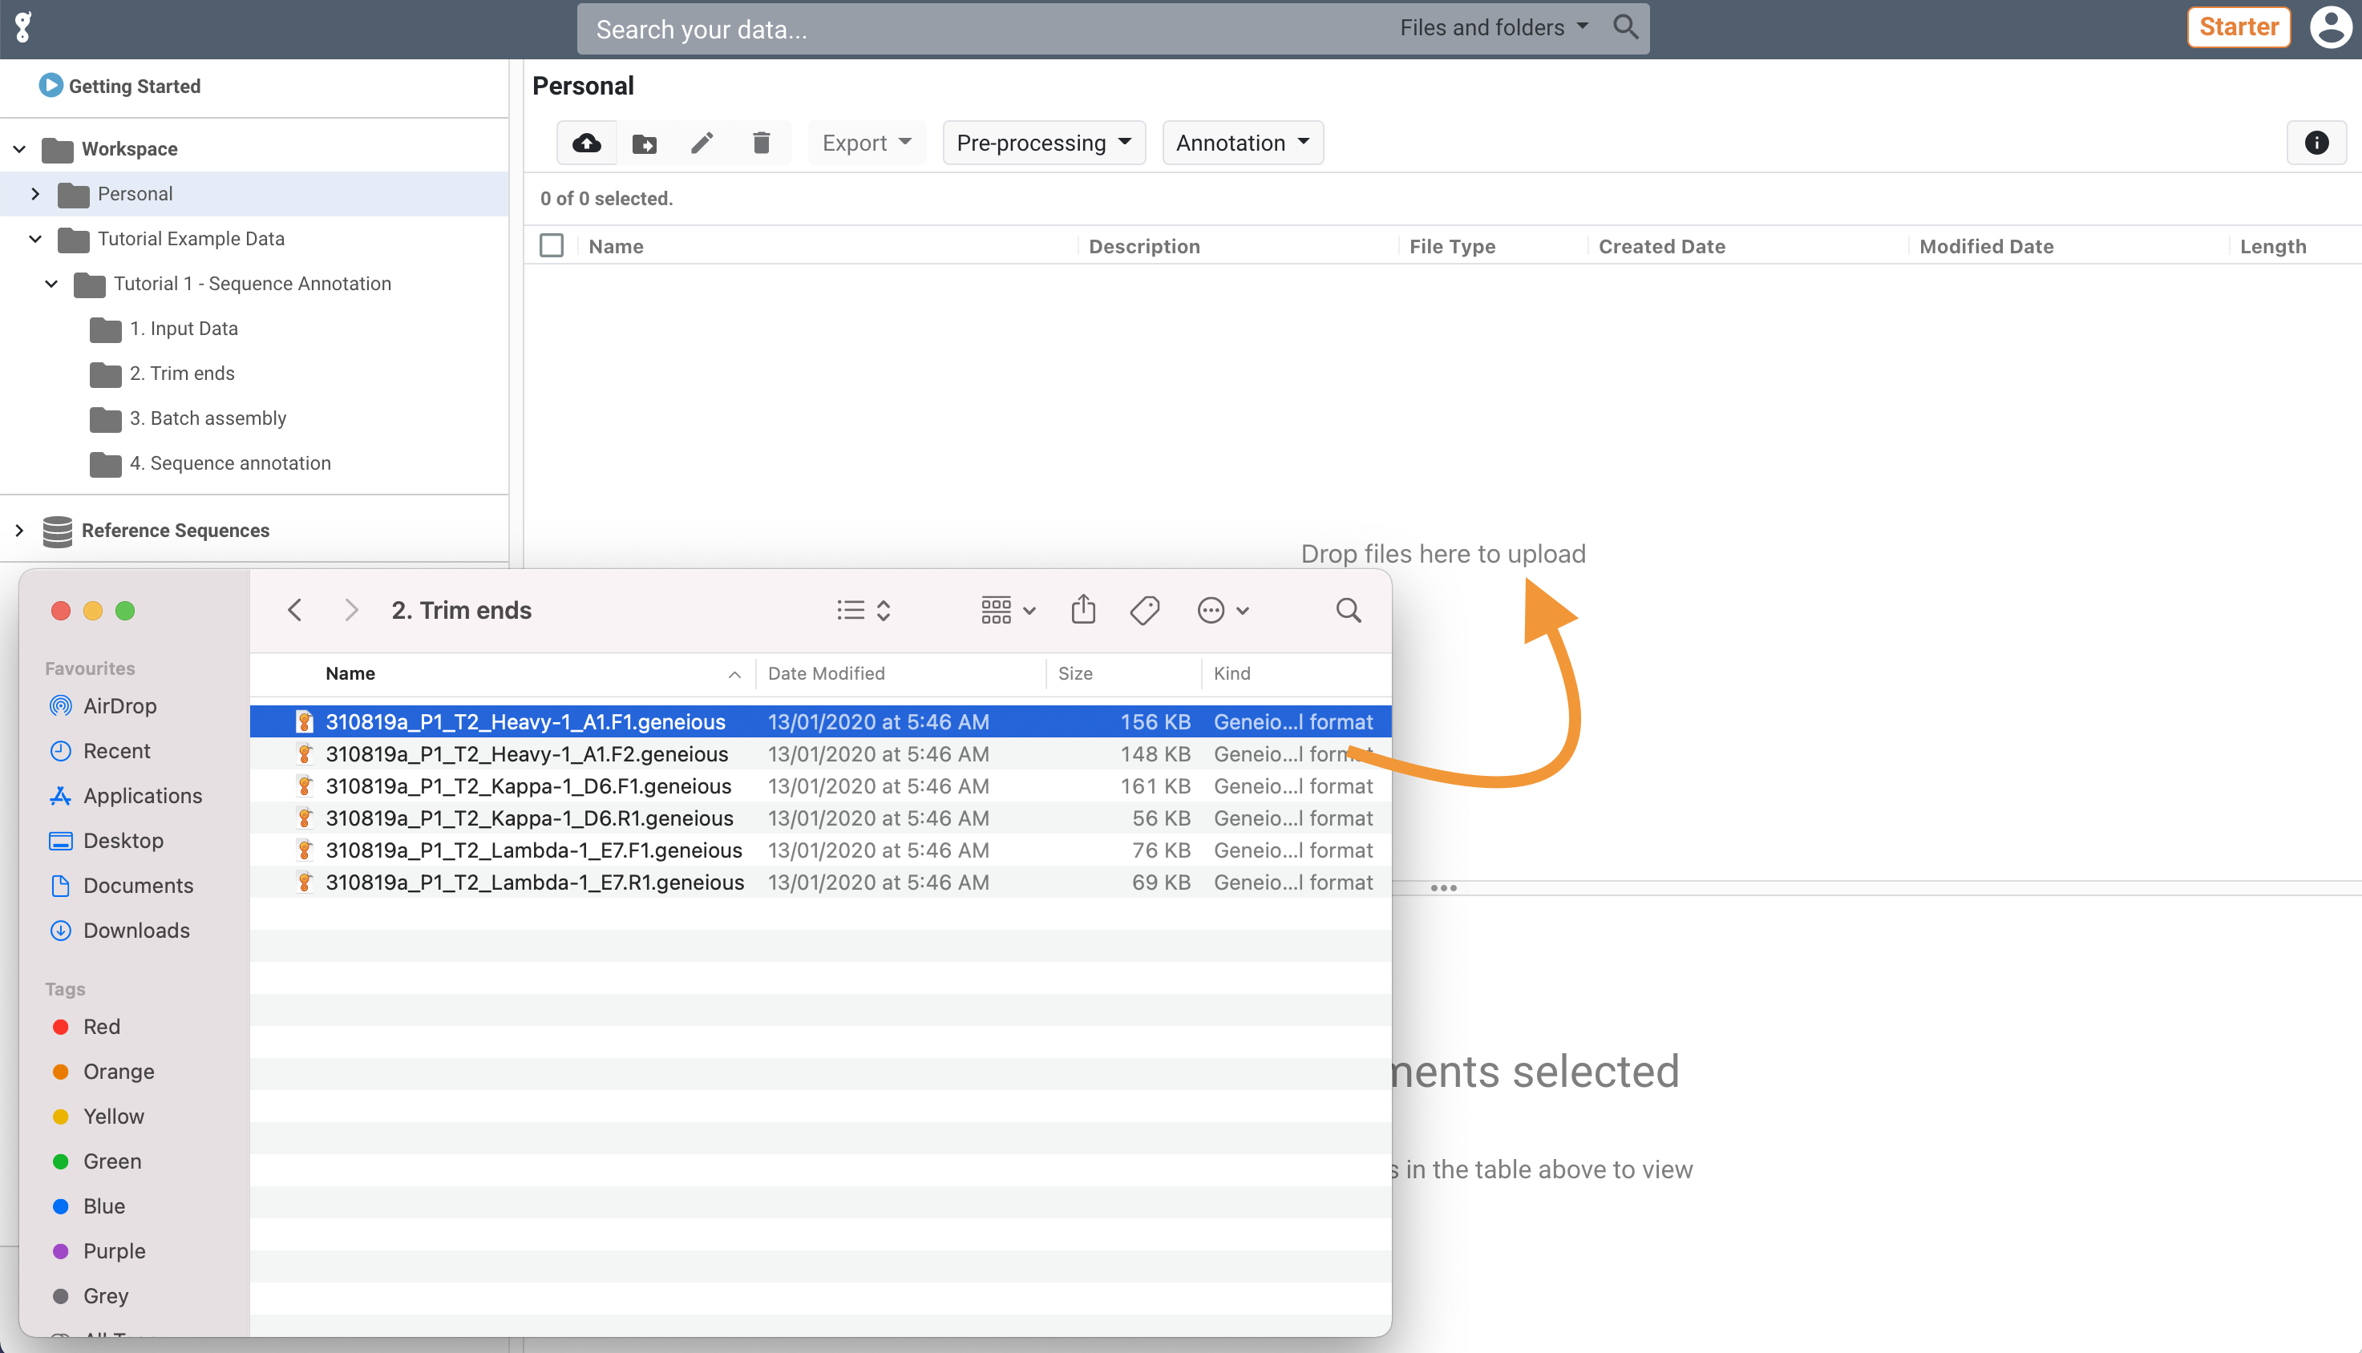Sort table by Modified Date column

tap(1987, 246)
